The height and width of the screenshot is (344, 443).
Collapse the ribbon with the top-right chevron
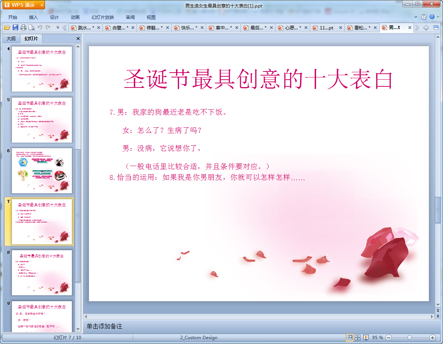click(x=415, y=17)
